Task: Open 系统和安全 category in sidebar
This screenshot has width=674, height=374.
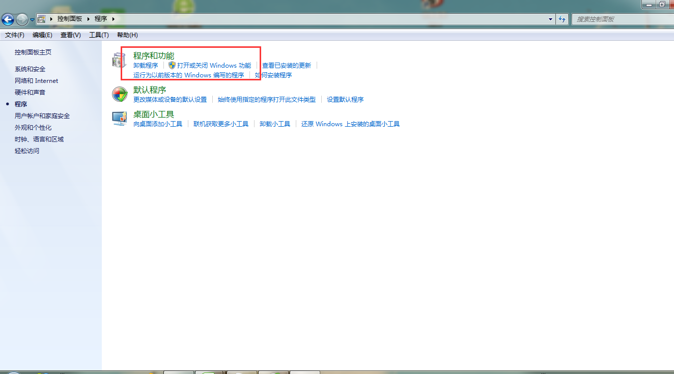Action: [30, 69]
